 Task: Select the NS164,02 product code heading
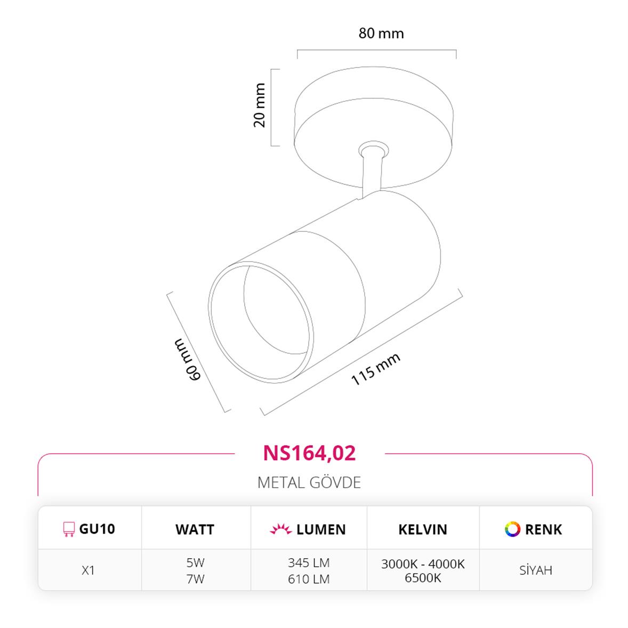[x=309, y=453]
